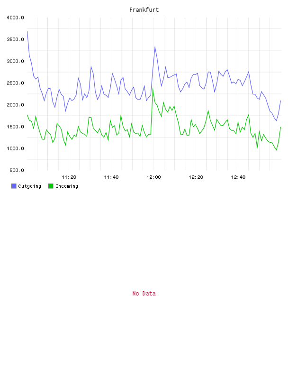Click the Incoming spike at 12:00
This screenshot has height=387, width=288.
tap(153, 89)
